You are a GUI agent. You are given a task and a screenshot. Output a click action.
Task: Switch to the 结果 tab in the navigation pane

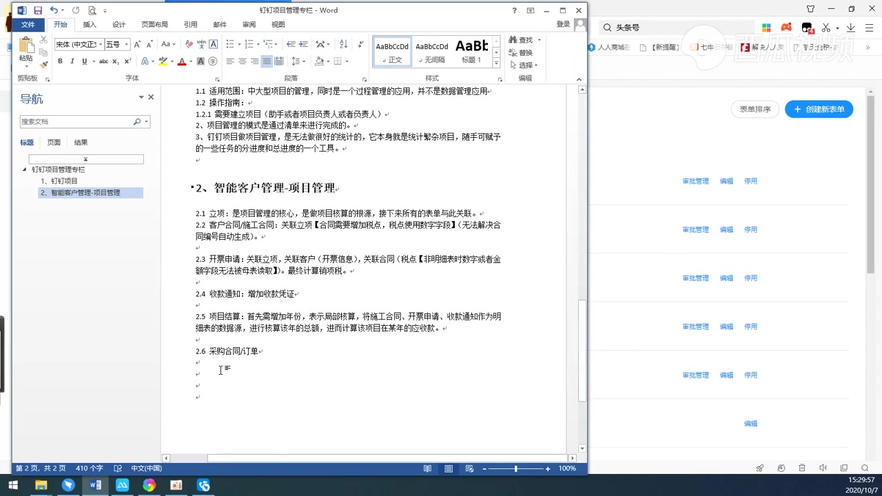pyautogui.click(x=81, y=143)
